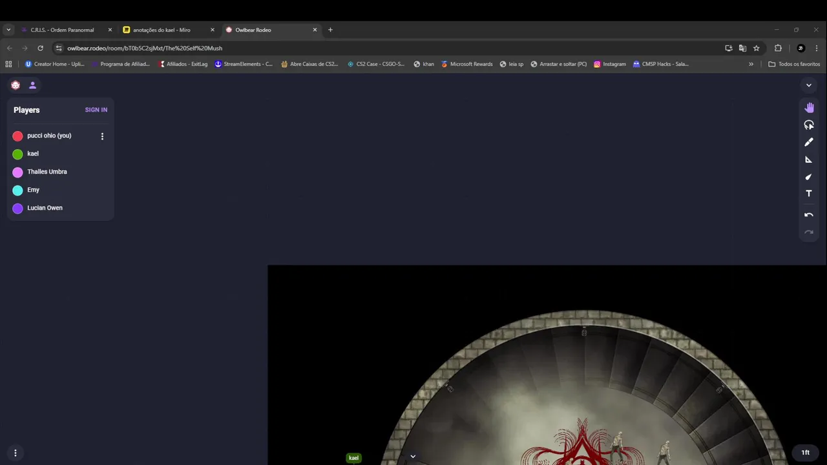Viewport: 827px width, 465px height.
Task: Open Microsoft Rewards bookmark
Action: (x=467, y=64)
